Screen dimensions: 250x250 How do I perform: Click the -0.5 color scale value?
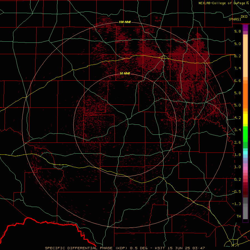coord(236,192)
